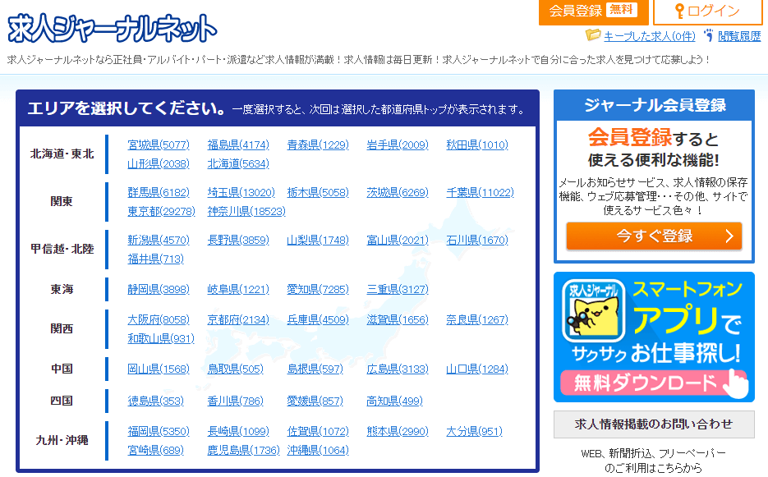Select 大阪府(8058) prefecture link
The width and height of the screenshot is (768, 477).
159,320
